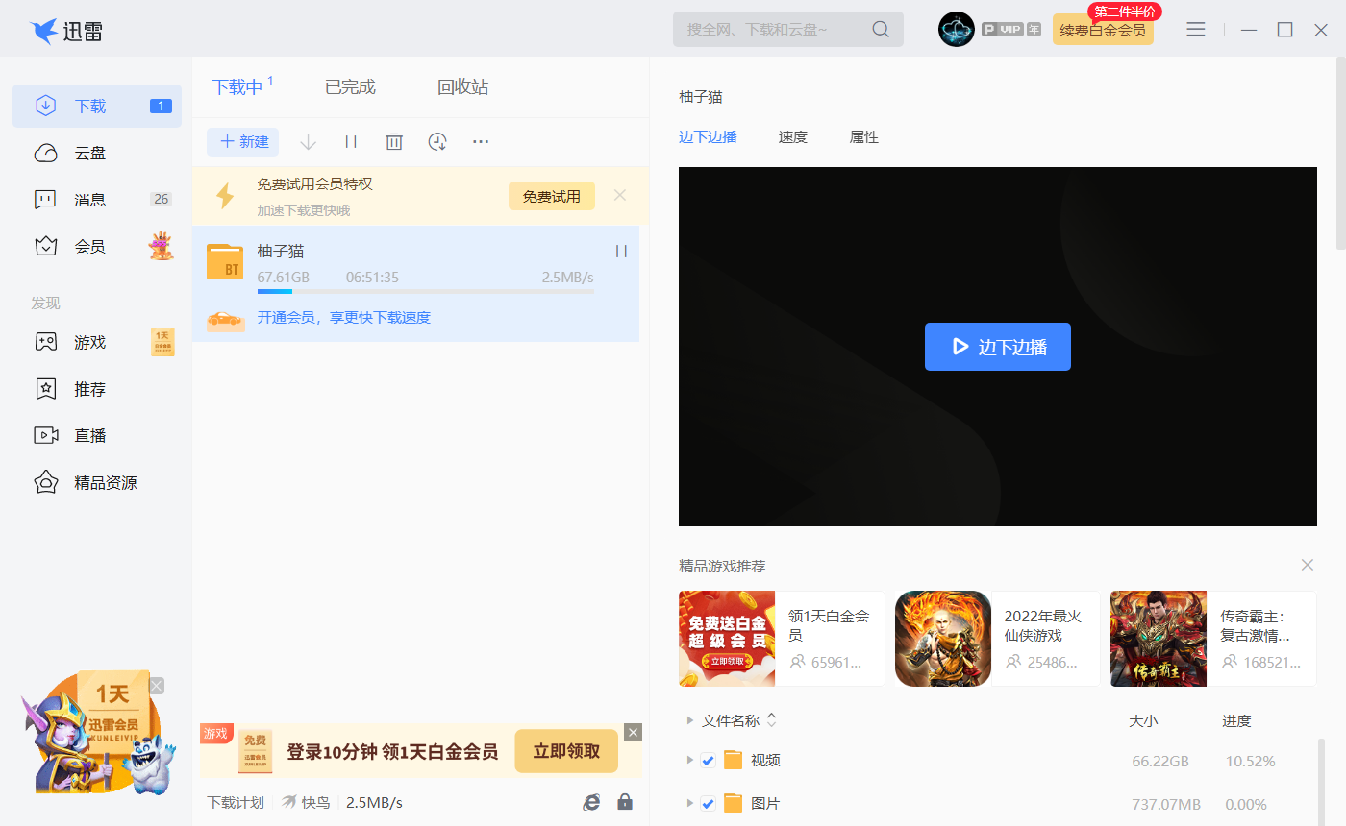This screenshot has width=1346, height=826.
Task: Click the 第二件半价 promo badge
Action: (x=1125, y=12)
